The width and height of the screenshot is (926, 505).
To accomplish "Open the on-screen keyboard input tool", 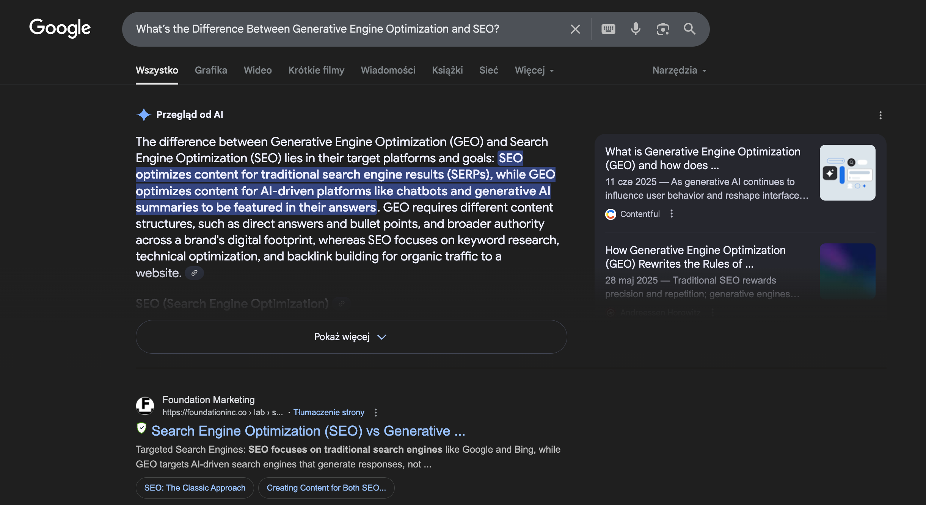I will coord(608,29).
